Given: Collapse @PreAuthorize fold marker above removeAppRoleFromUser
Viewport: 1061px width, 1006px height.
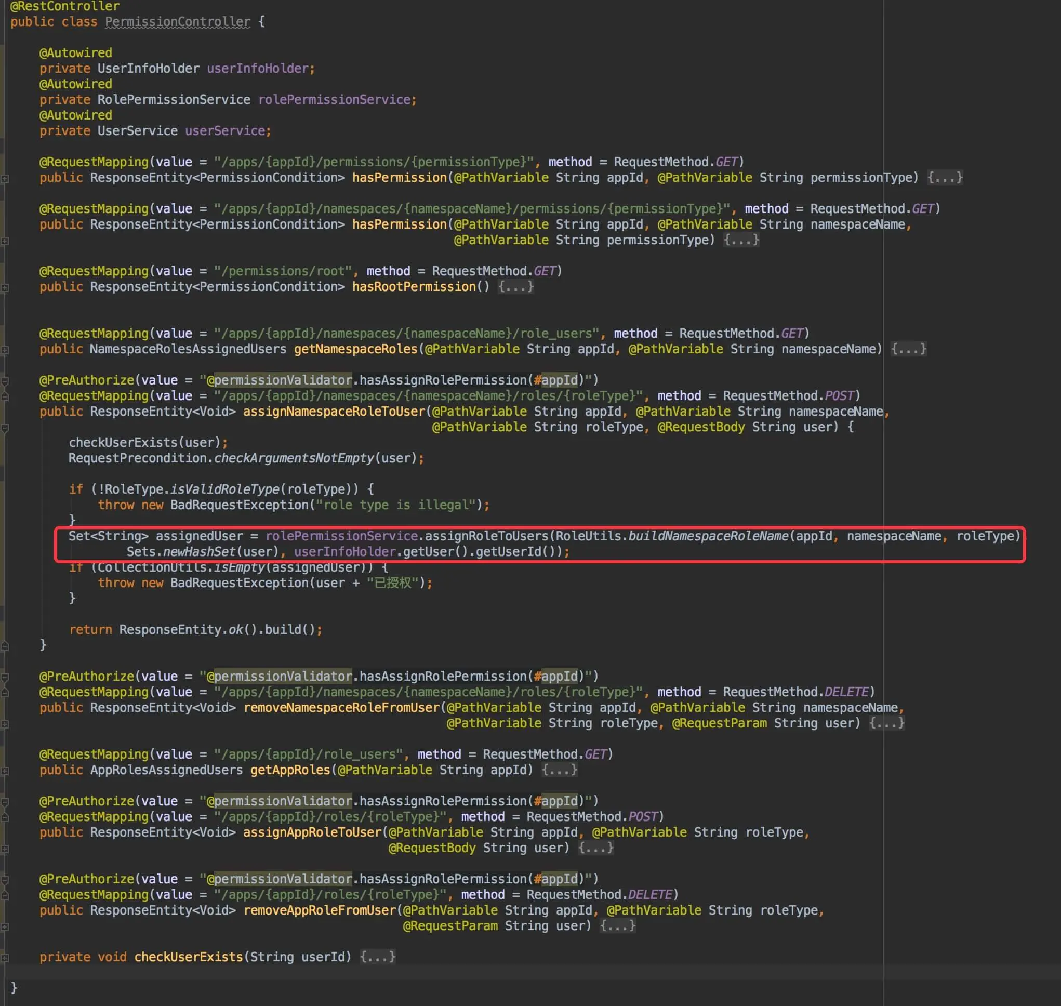Looking at the screenshot, I should [5, 880].
